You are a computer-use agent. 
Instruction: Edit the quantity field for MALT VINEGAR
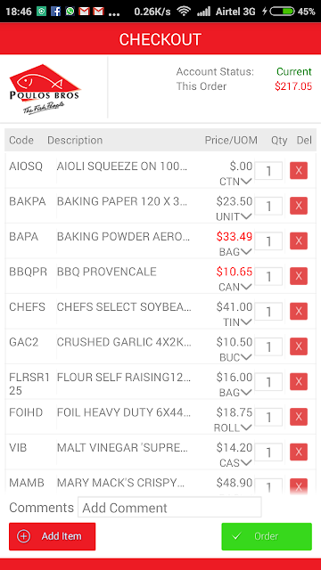click(268, 452)
